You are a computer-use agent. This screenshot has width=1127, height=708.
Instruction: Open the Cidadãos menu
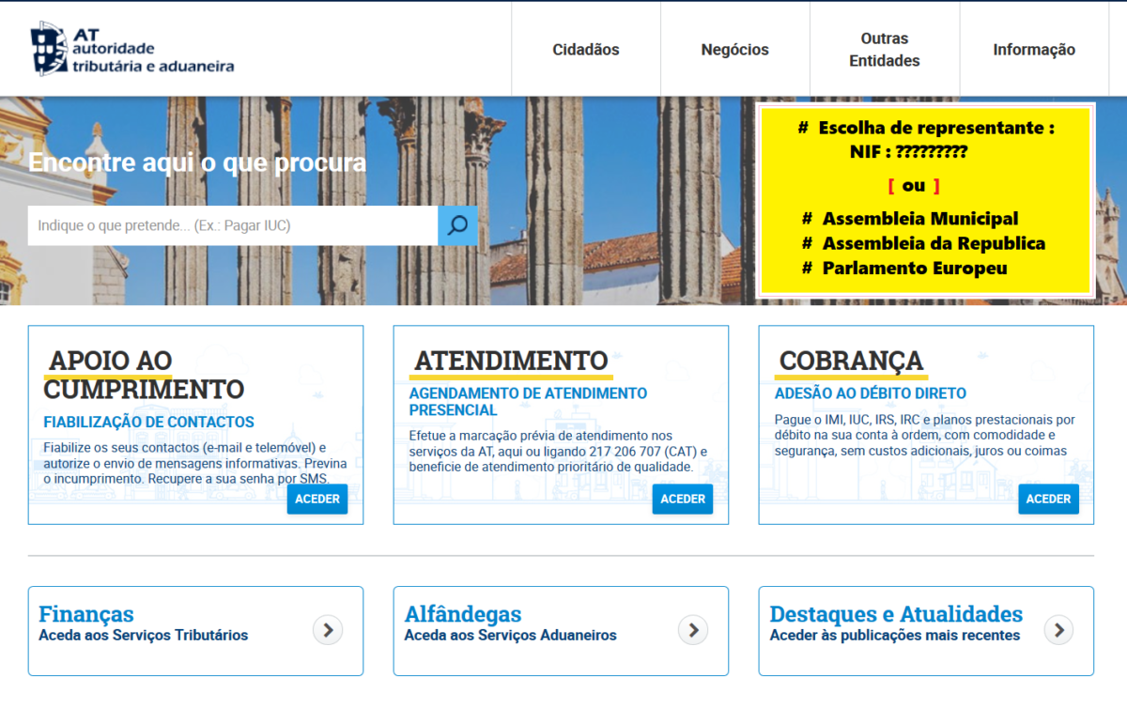pyautogui.click(x=585, y=50)
